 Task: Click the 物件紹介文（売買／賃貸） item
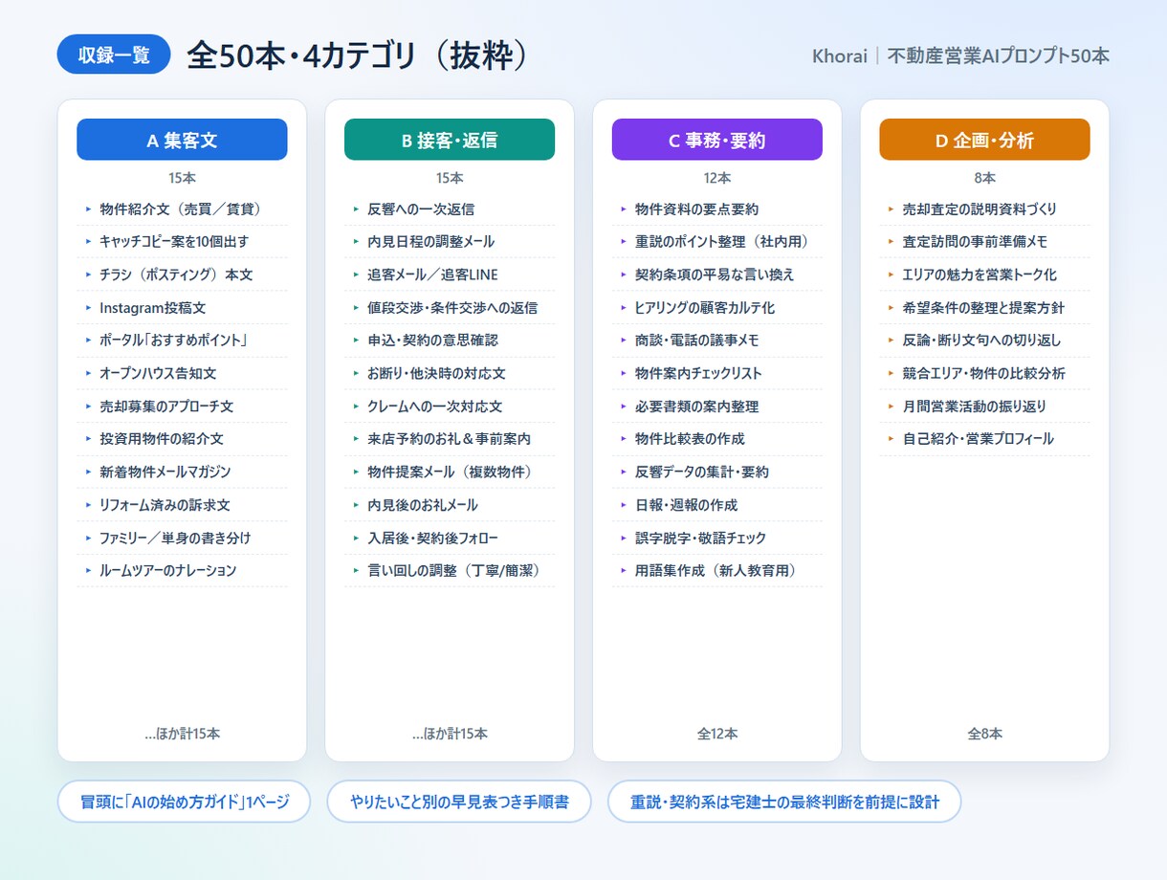coord(182,209)
